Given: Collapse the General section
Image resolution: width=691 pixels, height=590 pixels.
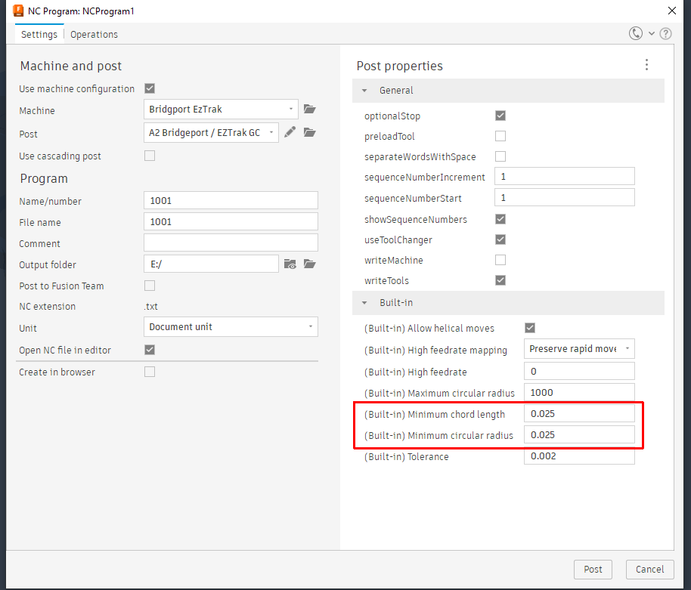Looking at the screenshot, I should pyautogui.click(x=364, y=91).
